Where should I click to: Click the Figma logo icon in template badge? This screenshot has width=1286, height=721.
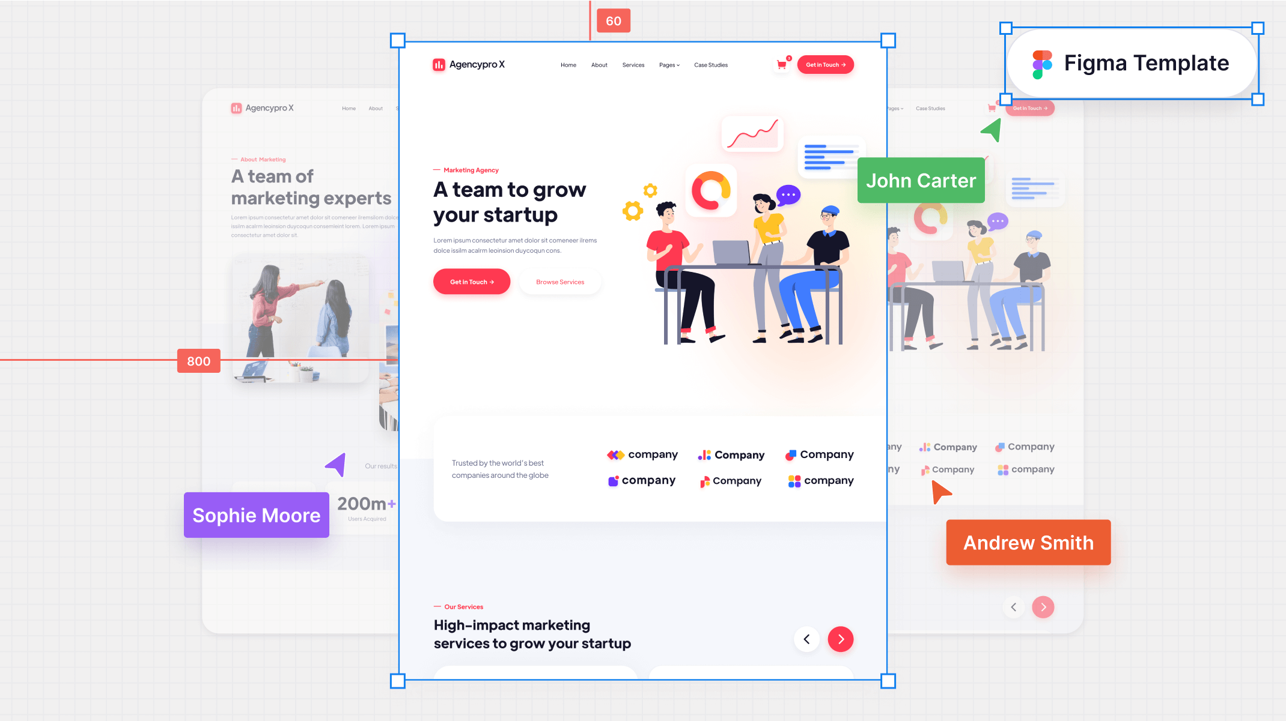tap(1042, 62)
